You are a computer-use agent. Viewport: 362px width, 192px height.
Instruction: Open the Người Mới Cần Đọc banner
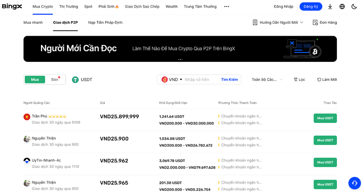[x=180, y=49]
